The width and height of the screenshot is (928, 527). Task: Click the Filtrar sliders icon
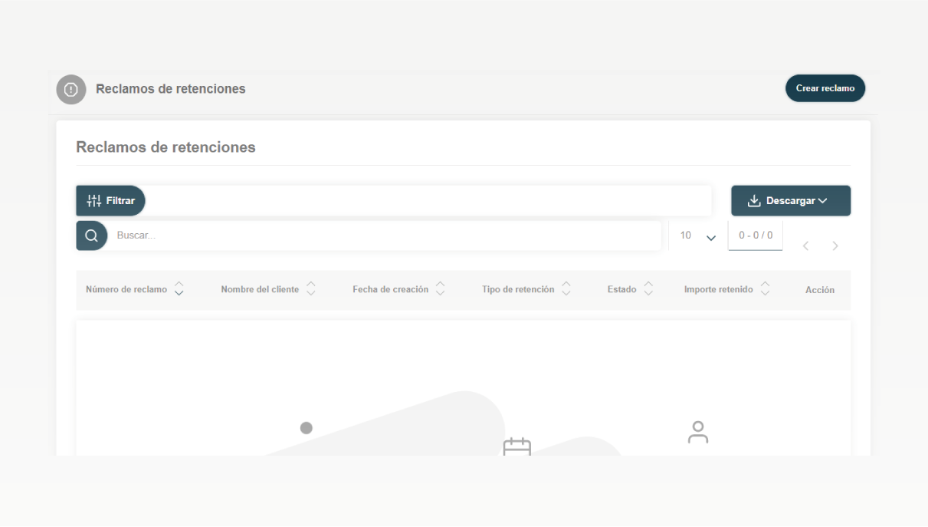click(94, 201)
